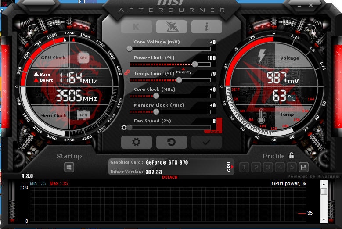Image resolution: width=342 pixels, height=229 pixels.
Task: Save profile with the floppy disk icon
Action: coord(303,167)
